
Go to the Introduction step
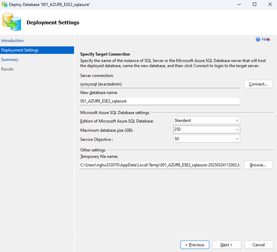pyautogui.click(x=12, y=41)
